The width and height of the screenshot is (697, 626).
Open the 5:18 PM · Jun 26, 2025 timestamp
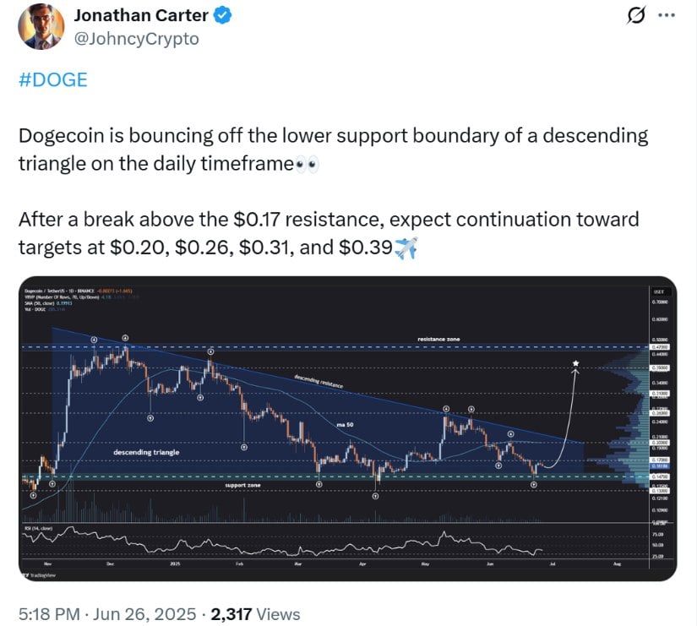click(x=107, y=614)
